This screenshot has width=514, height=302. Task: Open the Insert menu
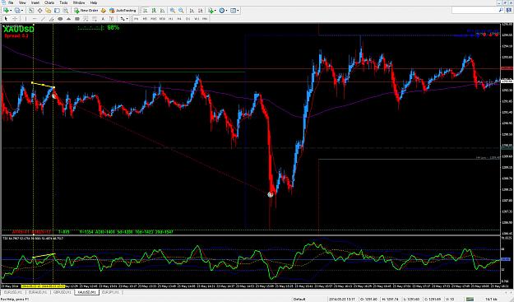tap(35, 2)
